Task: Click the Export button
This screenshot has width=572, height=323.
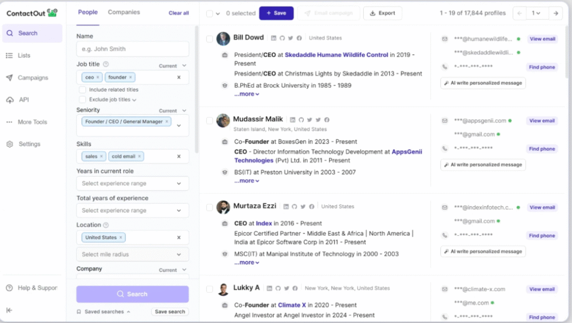Action: click(383, 13)
